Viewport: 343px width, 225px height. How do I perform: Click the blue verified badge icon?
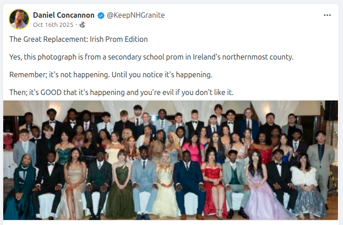pos(100,15)
